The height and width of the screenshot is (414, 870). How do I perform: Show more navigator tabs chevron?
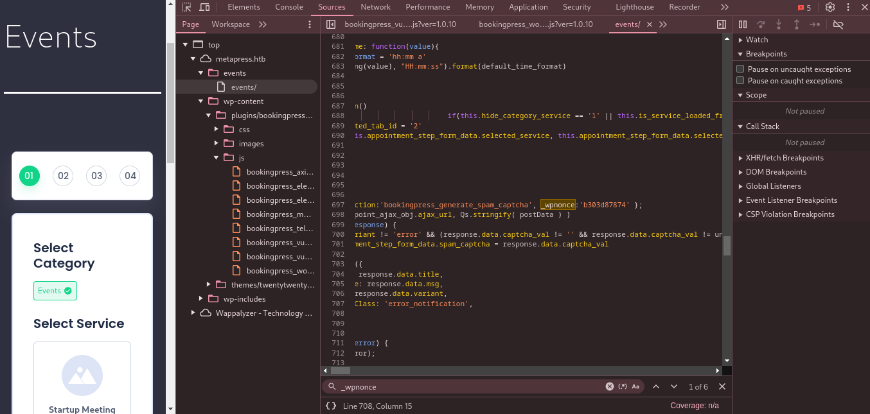click(x=263, y=24)
